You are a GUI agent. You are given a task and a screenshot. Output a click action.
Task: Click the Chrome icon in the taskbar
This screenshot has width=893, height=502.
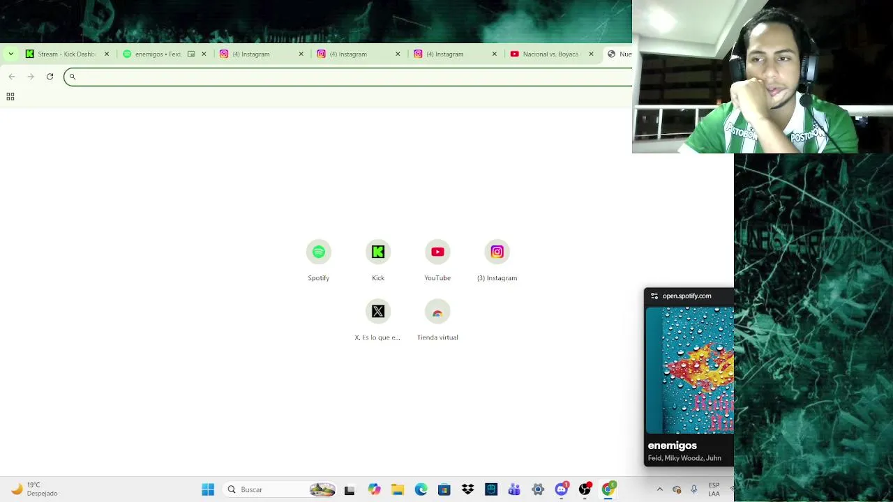tap(608, 489)
